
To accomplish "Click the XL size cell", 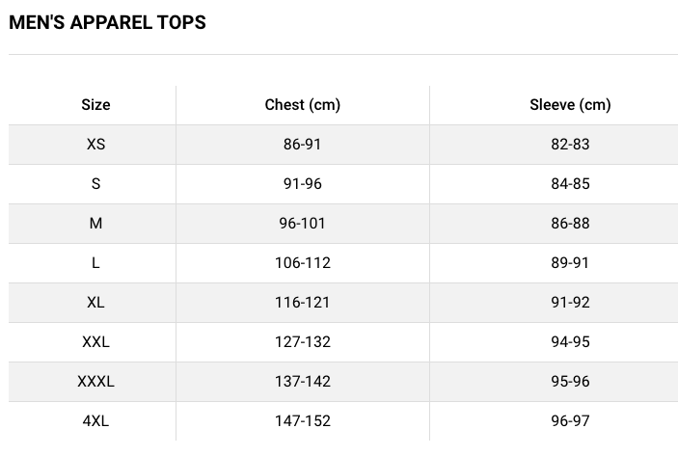I will (95, 303).
